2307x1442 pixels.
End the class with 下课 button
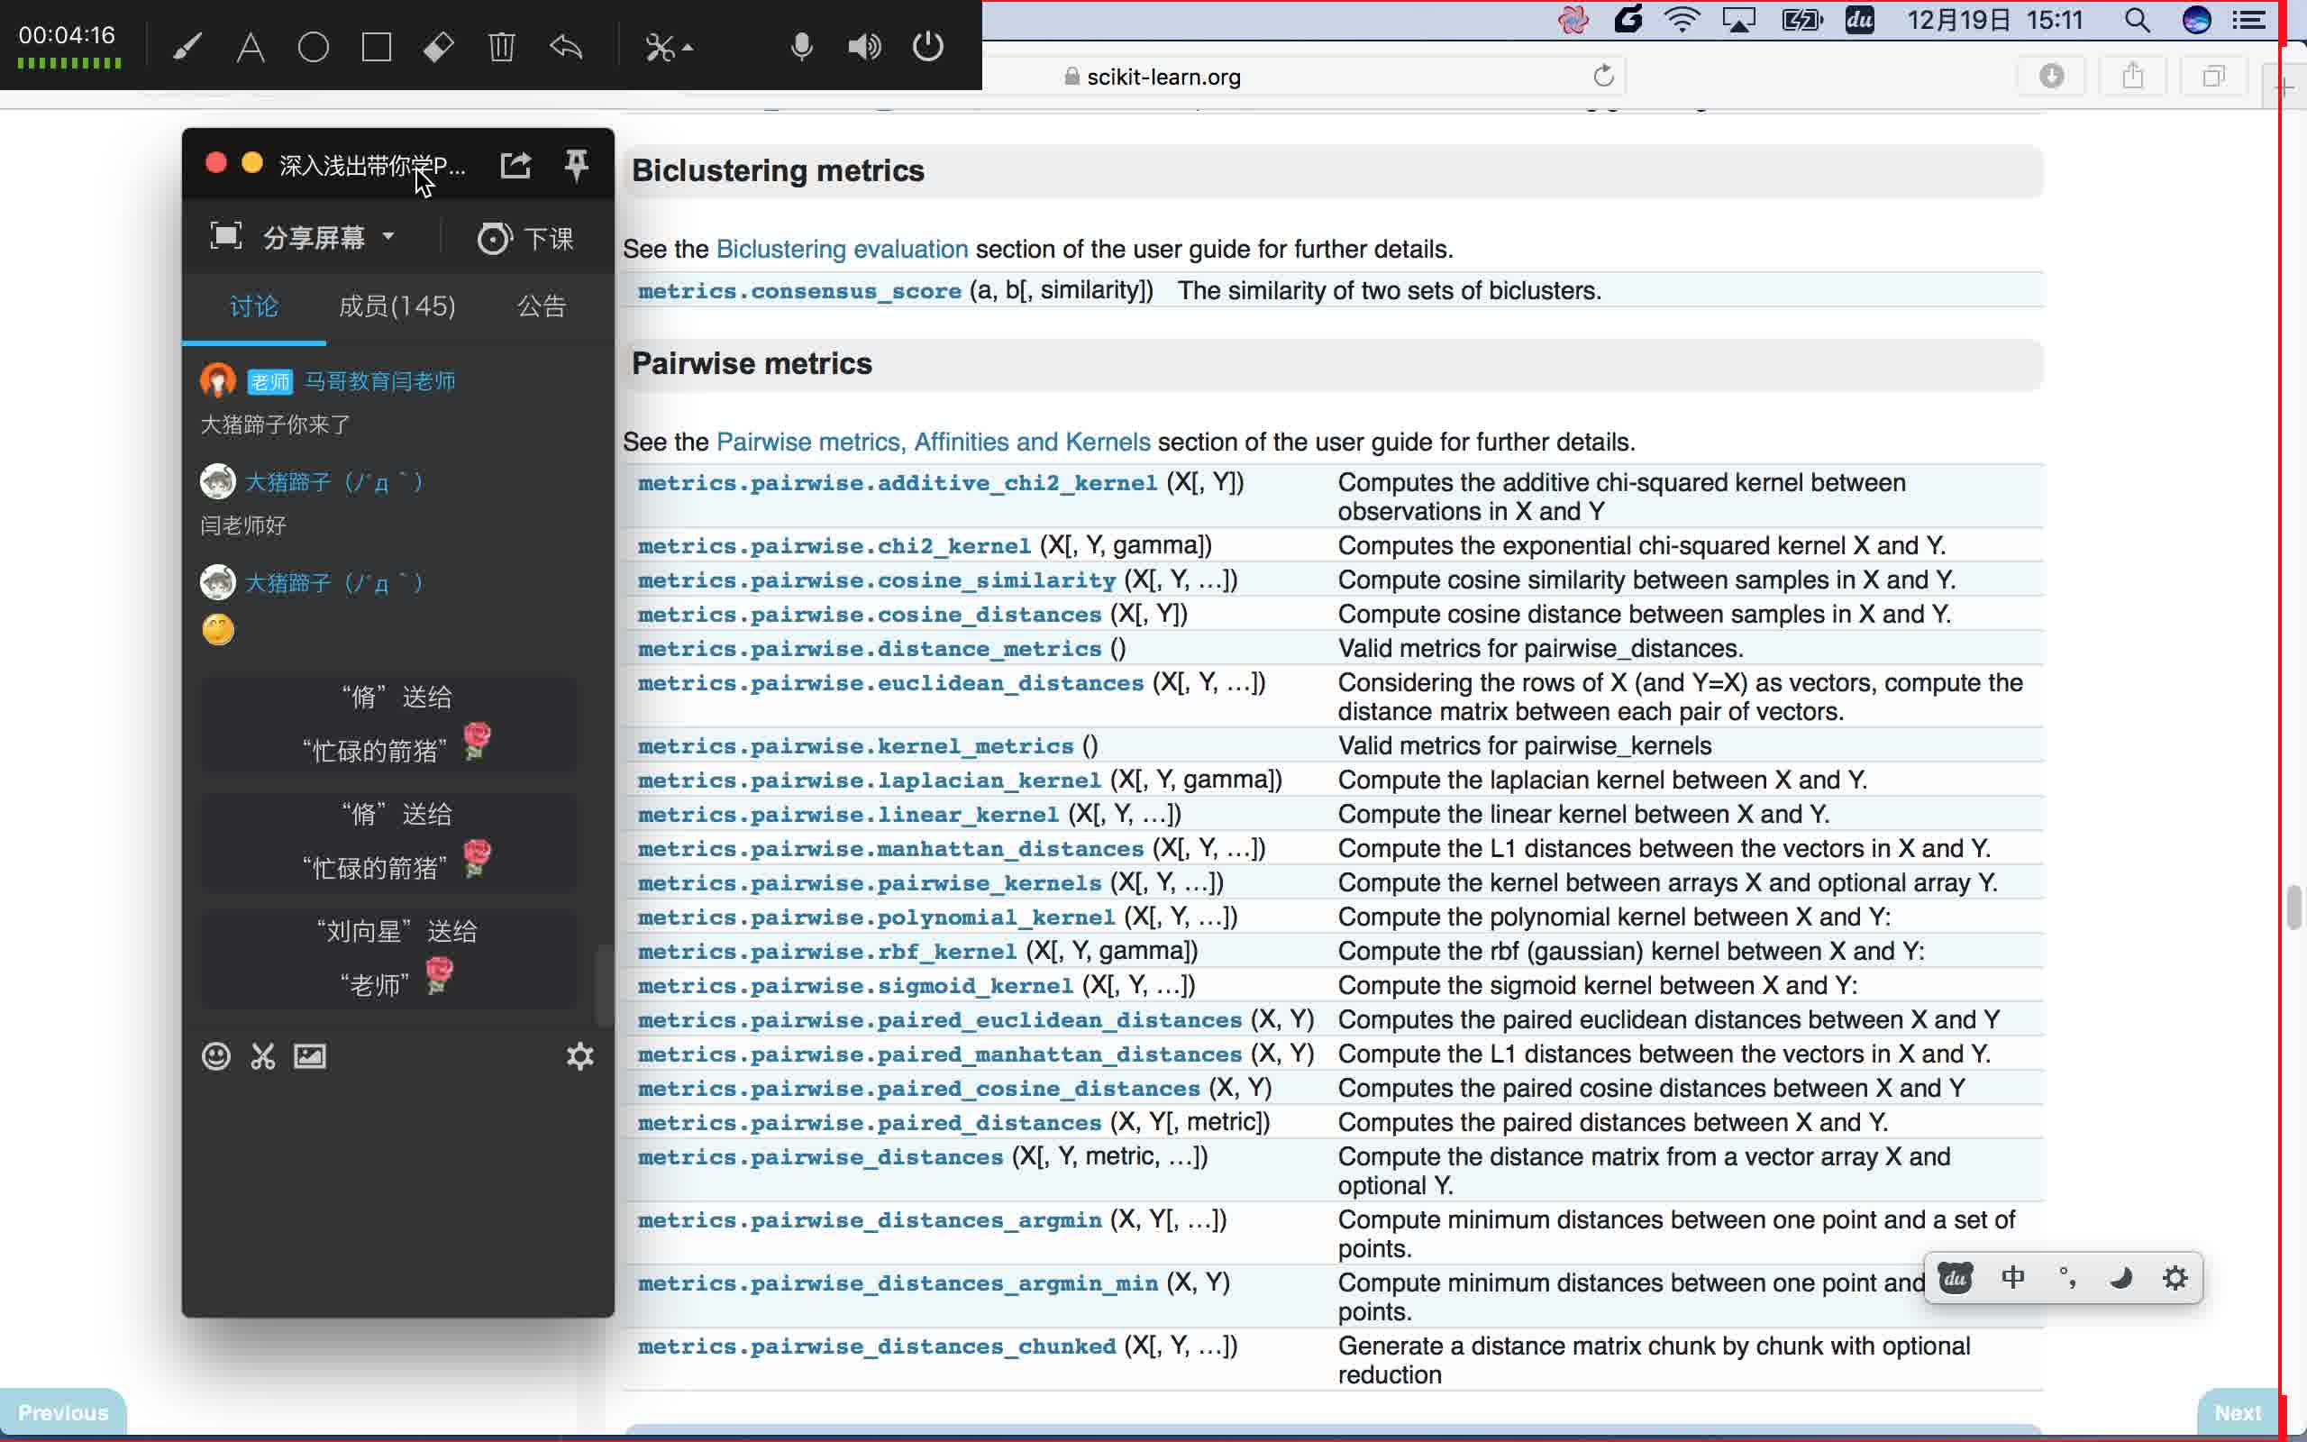pos(525,237)
